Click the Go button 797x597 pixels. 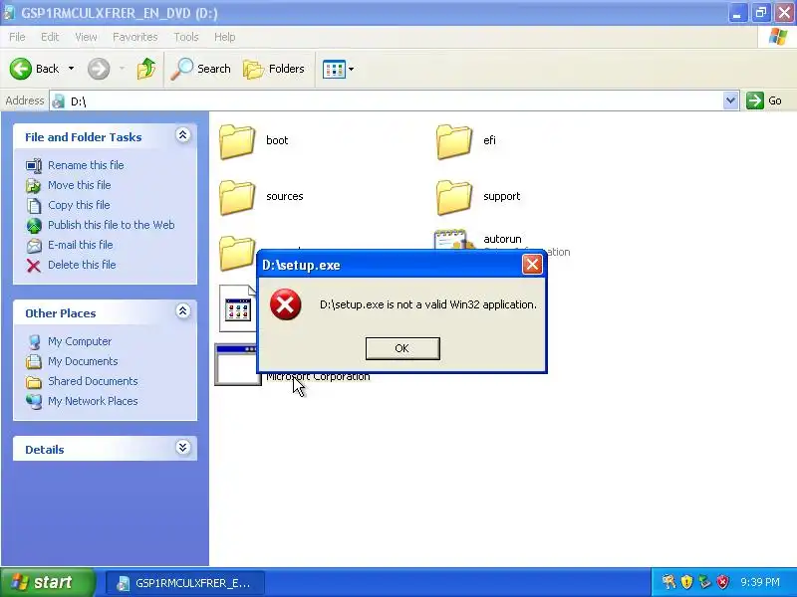[764, 100]
